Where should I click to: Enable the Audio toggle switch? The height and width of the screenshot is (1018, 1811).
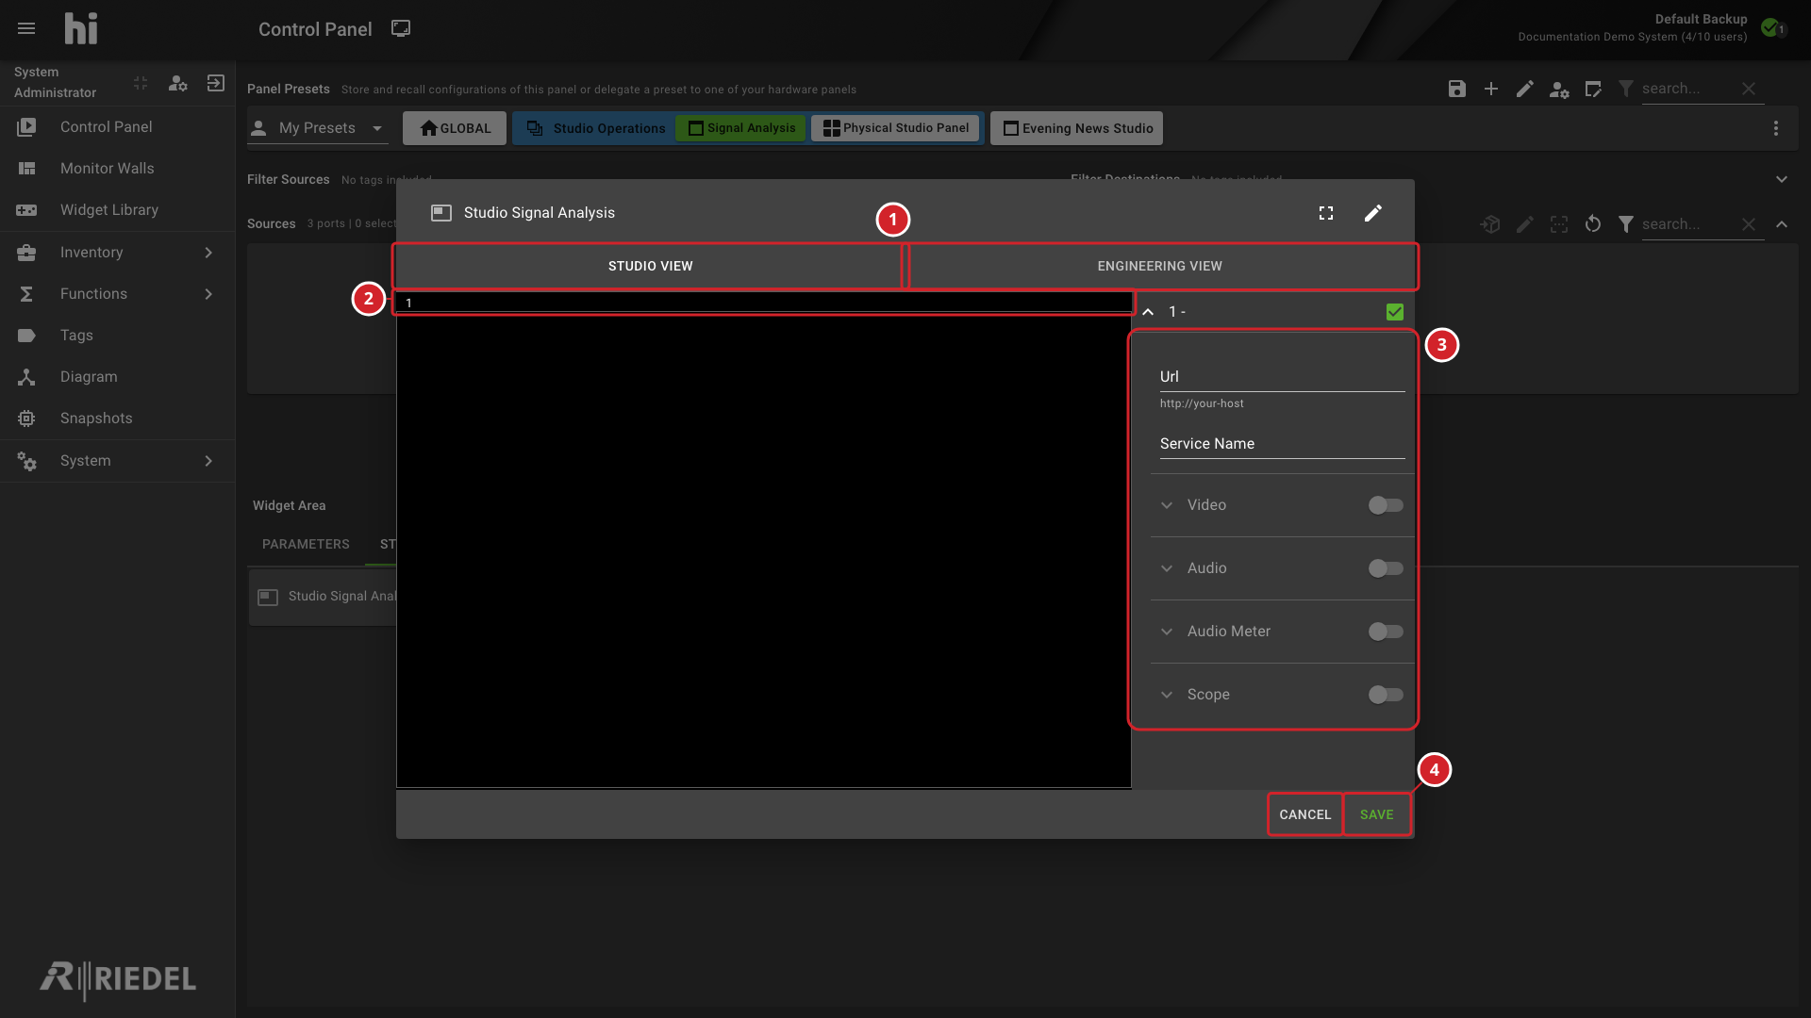[1386, 568]
